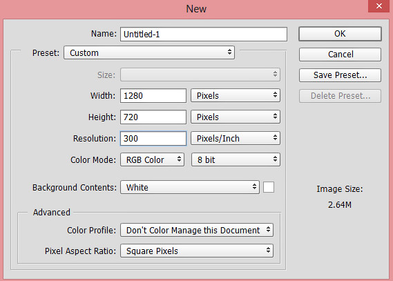Viewport: 393px width, 281px height.
Task: Click Save Preset button
Action: click(x=340, y=75)
